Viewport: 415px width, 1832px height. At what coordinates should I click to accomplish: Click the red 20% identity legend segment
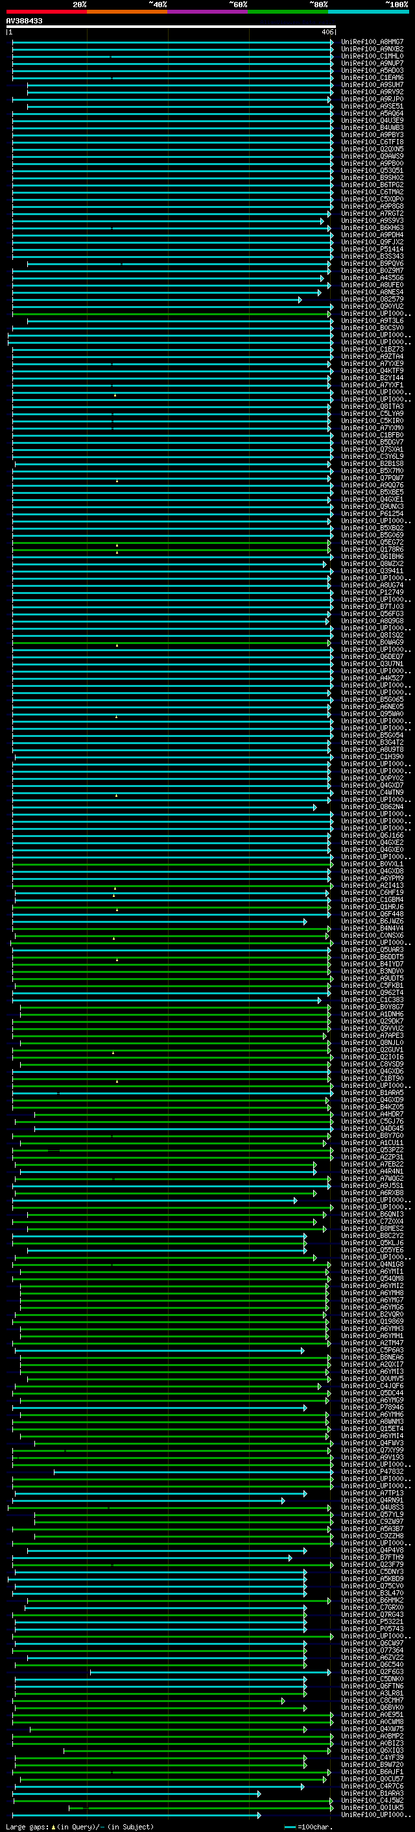click(x=46, y=12)
